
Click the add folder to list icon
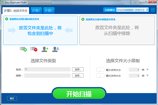pos(23,49)
